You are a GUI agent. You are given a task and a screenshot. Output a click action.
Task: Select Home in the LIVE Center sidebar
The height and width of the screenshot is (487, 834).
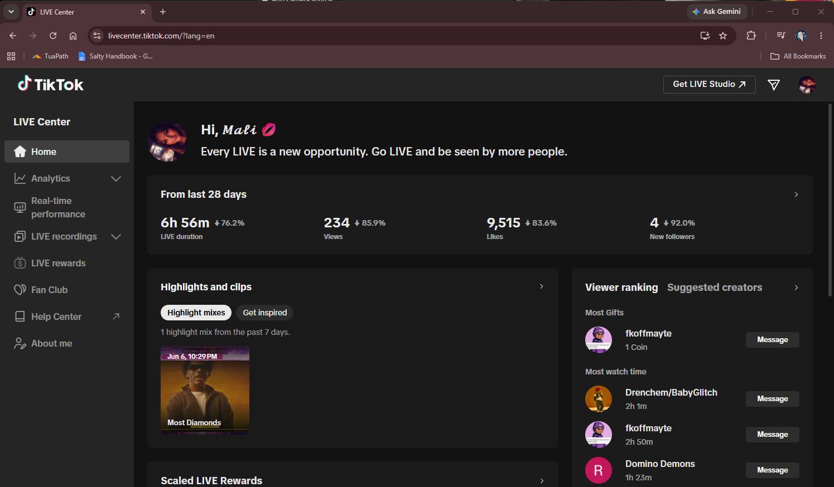point(67,152)
